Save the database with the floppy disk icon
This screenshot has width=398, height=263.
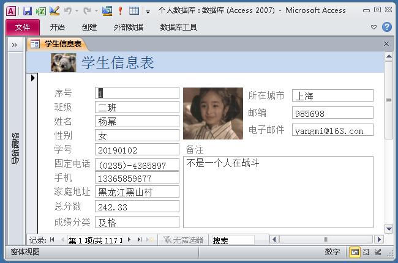(28, 11)
